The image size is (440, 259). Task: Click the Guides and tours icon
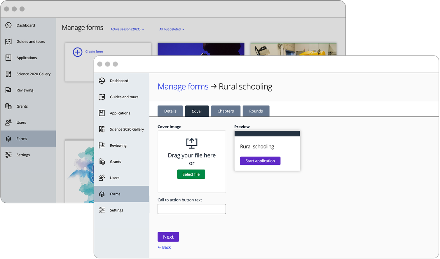[102, 97]
